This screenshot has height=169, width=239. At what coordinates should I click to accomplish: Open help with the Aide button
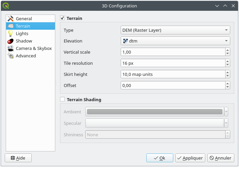pos(18,158)
